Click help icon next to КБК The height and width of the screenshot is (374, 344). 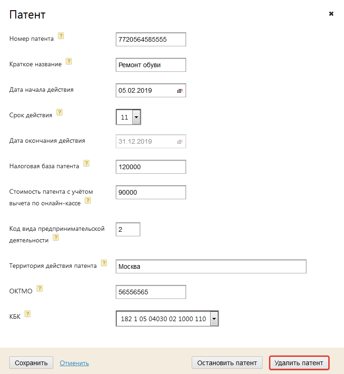[28, 314]
